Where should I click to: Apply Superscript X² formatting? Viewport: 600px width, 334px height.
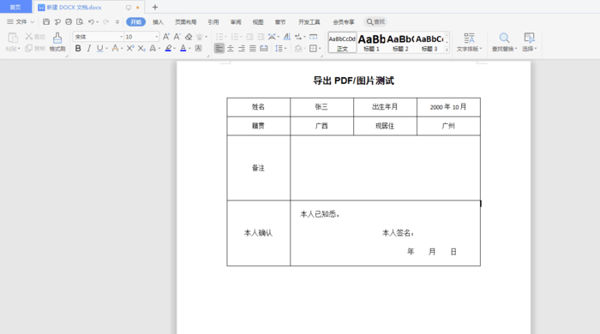pyautogui.click(x=130, y=48)
